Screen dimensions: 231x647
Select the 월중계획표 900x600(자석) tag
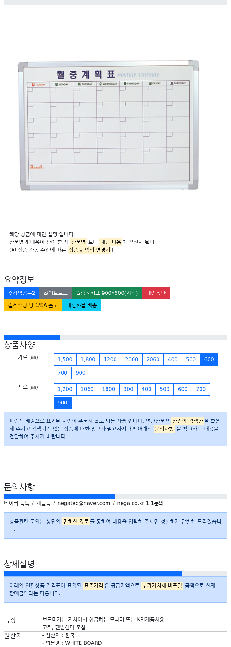coord(107,293)
